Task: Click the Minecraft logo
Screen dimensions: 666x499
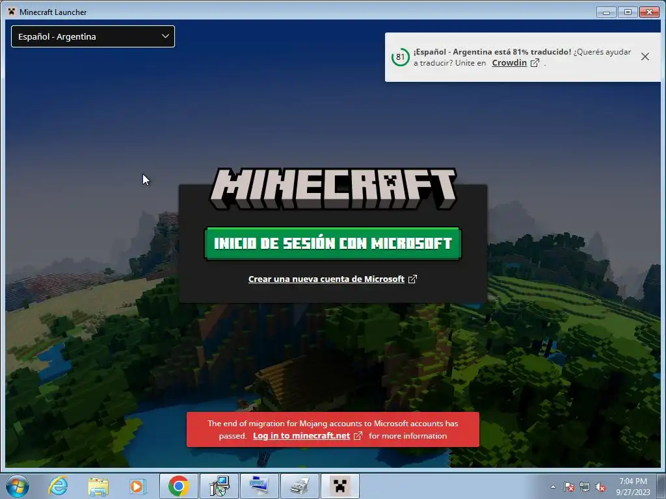Action: [333, 188]
